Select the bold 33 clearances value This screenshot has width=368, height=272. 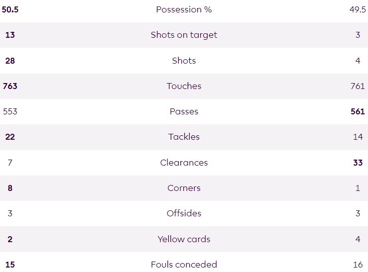tap(358, 163)
